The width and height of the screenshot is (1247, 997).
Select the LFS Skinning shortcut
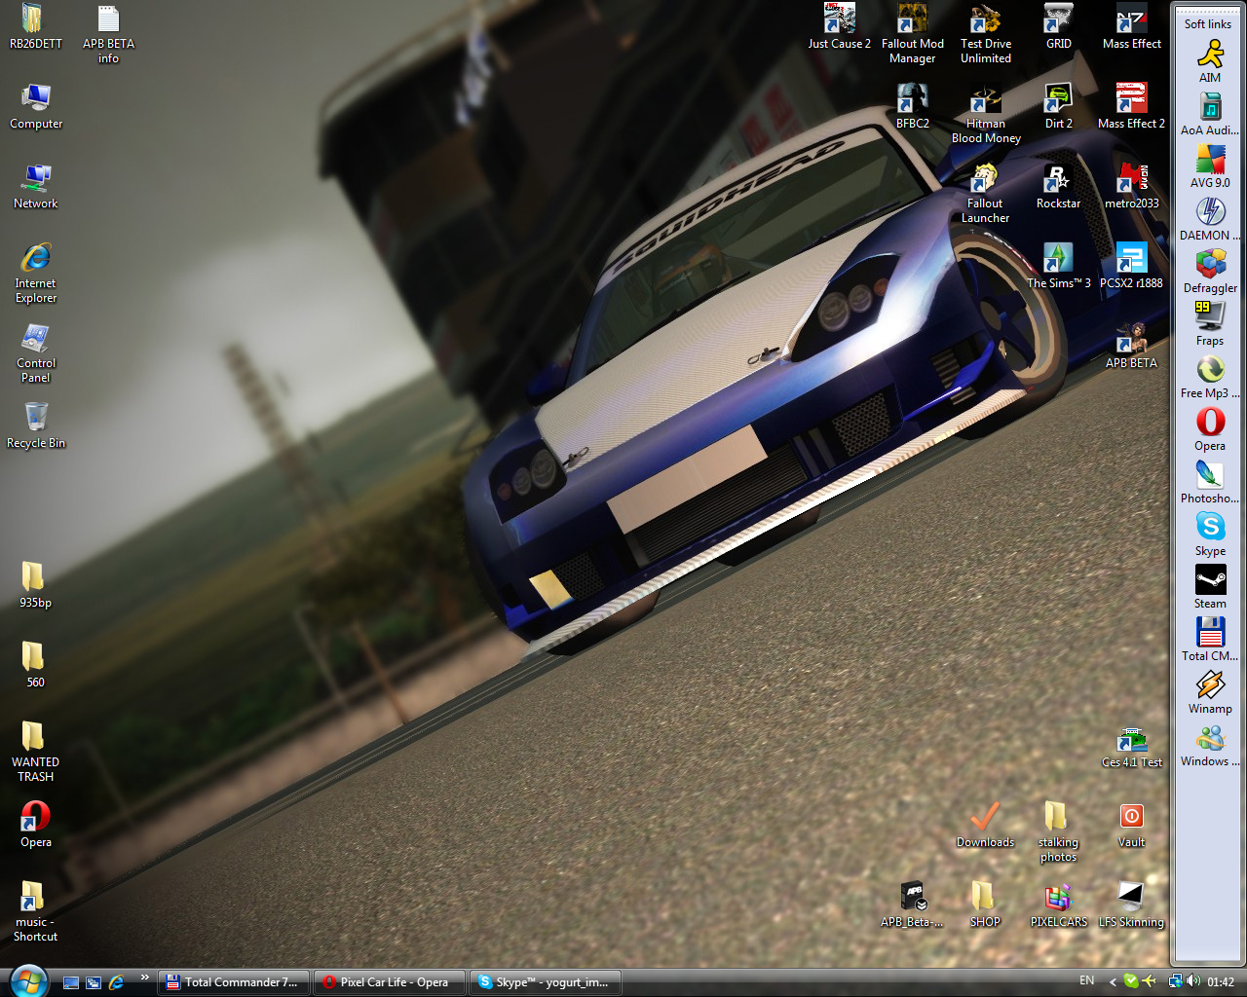point(1131,905)
